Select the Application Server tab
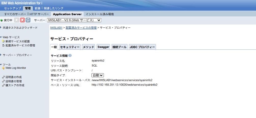Image resolution: width=256 pixels, height=118 pixels. [67, 14]
